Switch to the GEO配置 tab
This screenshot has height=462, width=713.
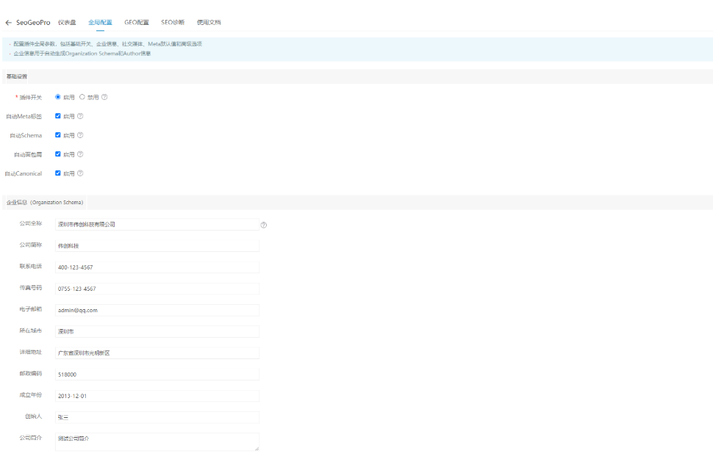pos(137,23)
